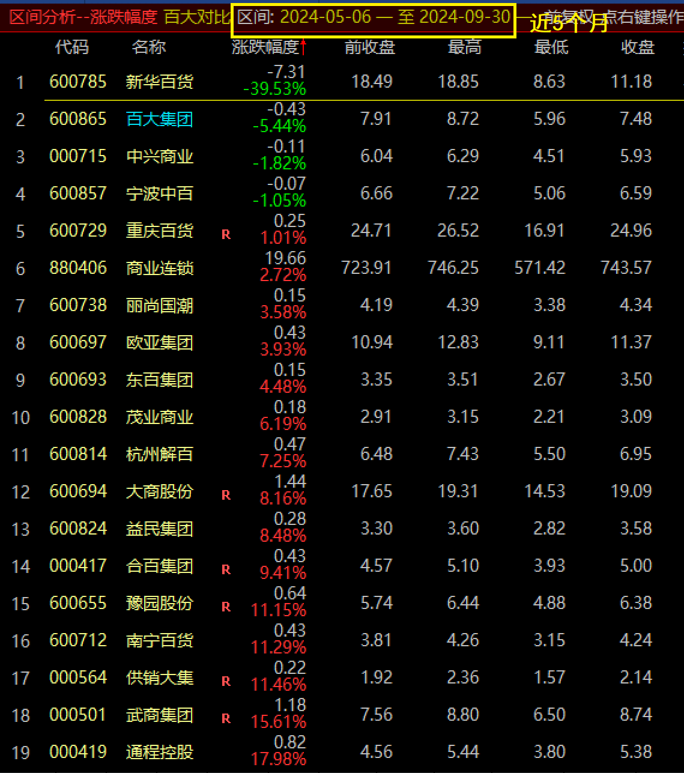Select stock name 百大集团
The image size is (684, 773).
[x=160, y=119]
